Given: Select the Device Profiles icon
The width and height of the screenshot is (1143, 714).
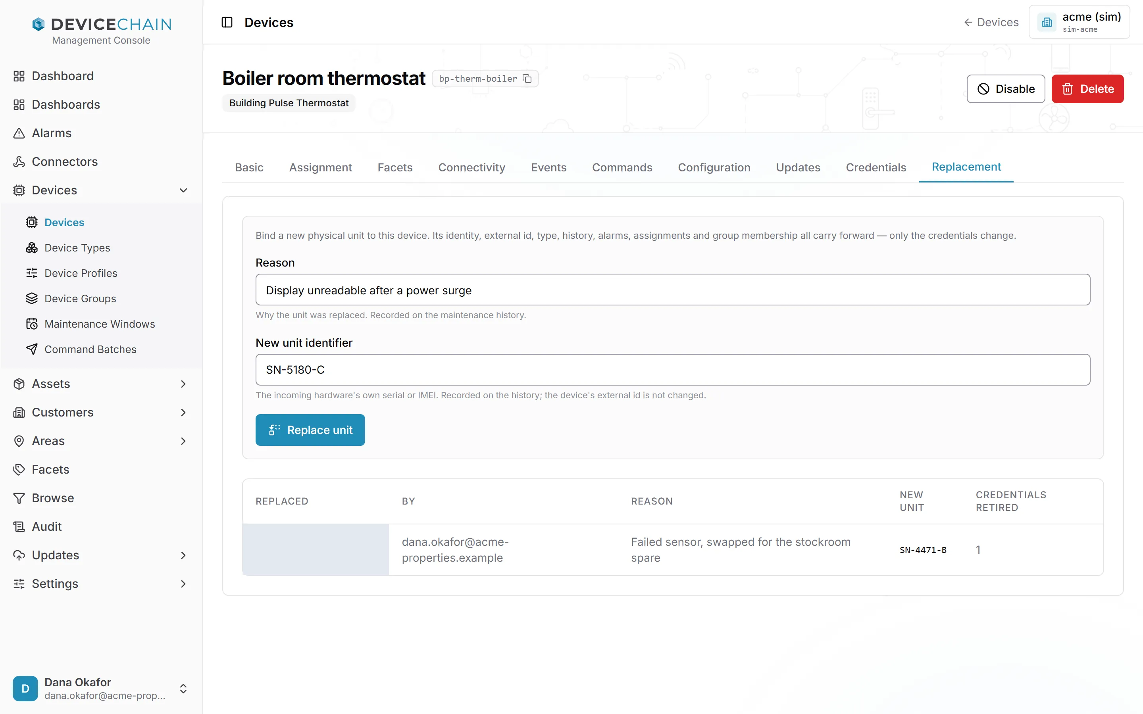Looking at the screenshot, I should tap(32, 273).
